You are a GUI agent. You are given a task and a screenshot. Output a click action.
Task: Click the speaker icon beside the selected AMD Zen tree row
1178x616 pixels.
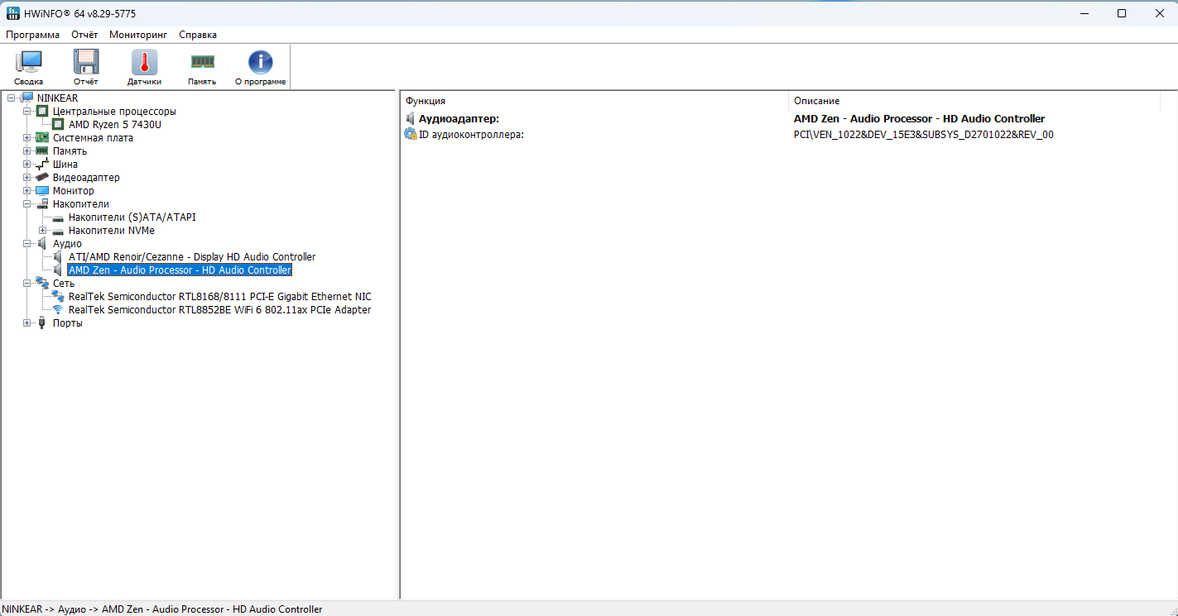[58, 270]
